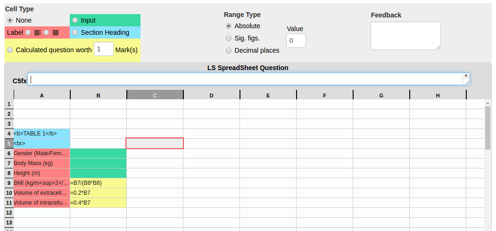Click the left-align icon beside Label
The width and height of the screenshot is (496, 231).
(37, 32)
